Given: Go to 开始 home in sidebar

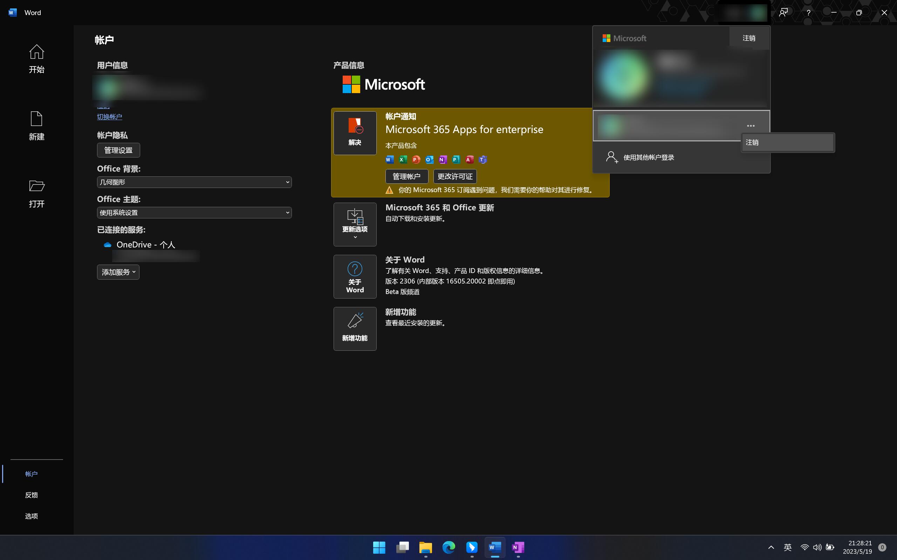Looking at the screenshot, I should coord(36,59).
